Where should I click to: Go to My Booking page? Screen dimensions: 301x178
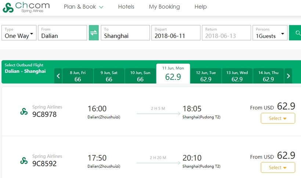pos(164,7)
